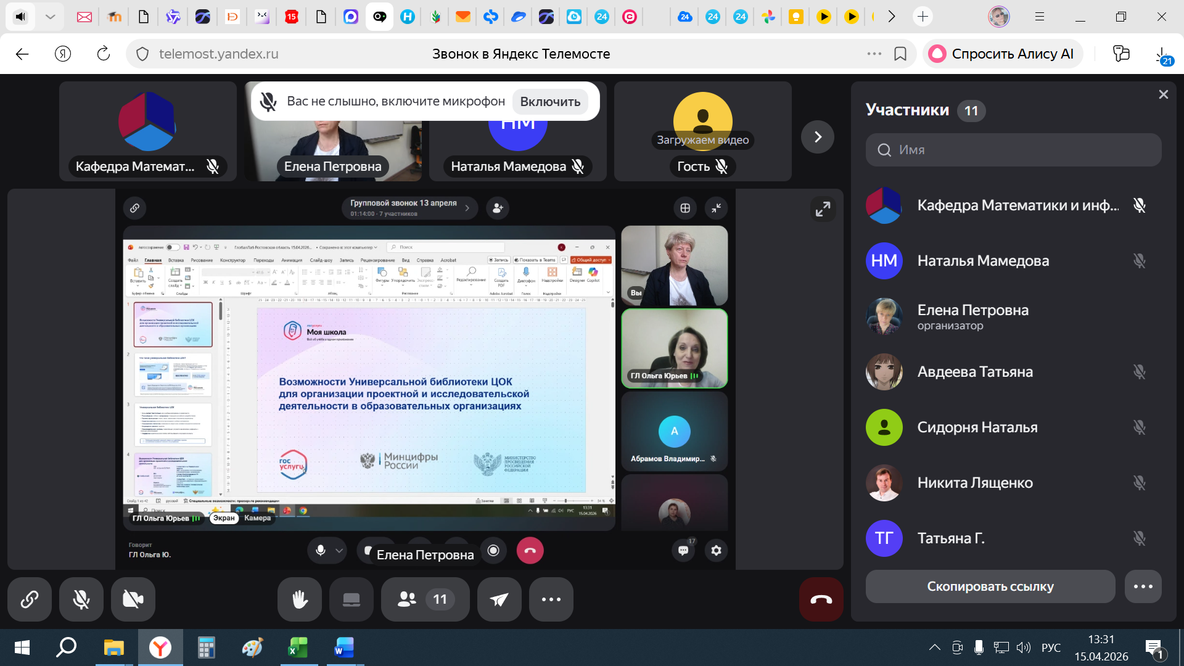Raise your hand in the call
The height and width of the screenshot is (666, 1184).
(300, 599)
